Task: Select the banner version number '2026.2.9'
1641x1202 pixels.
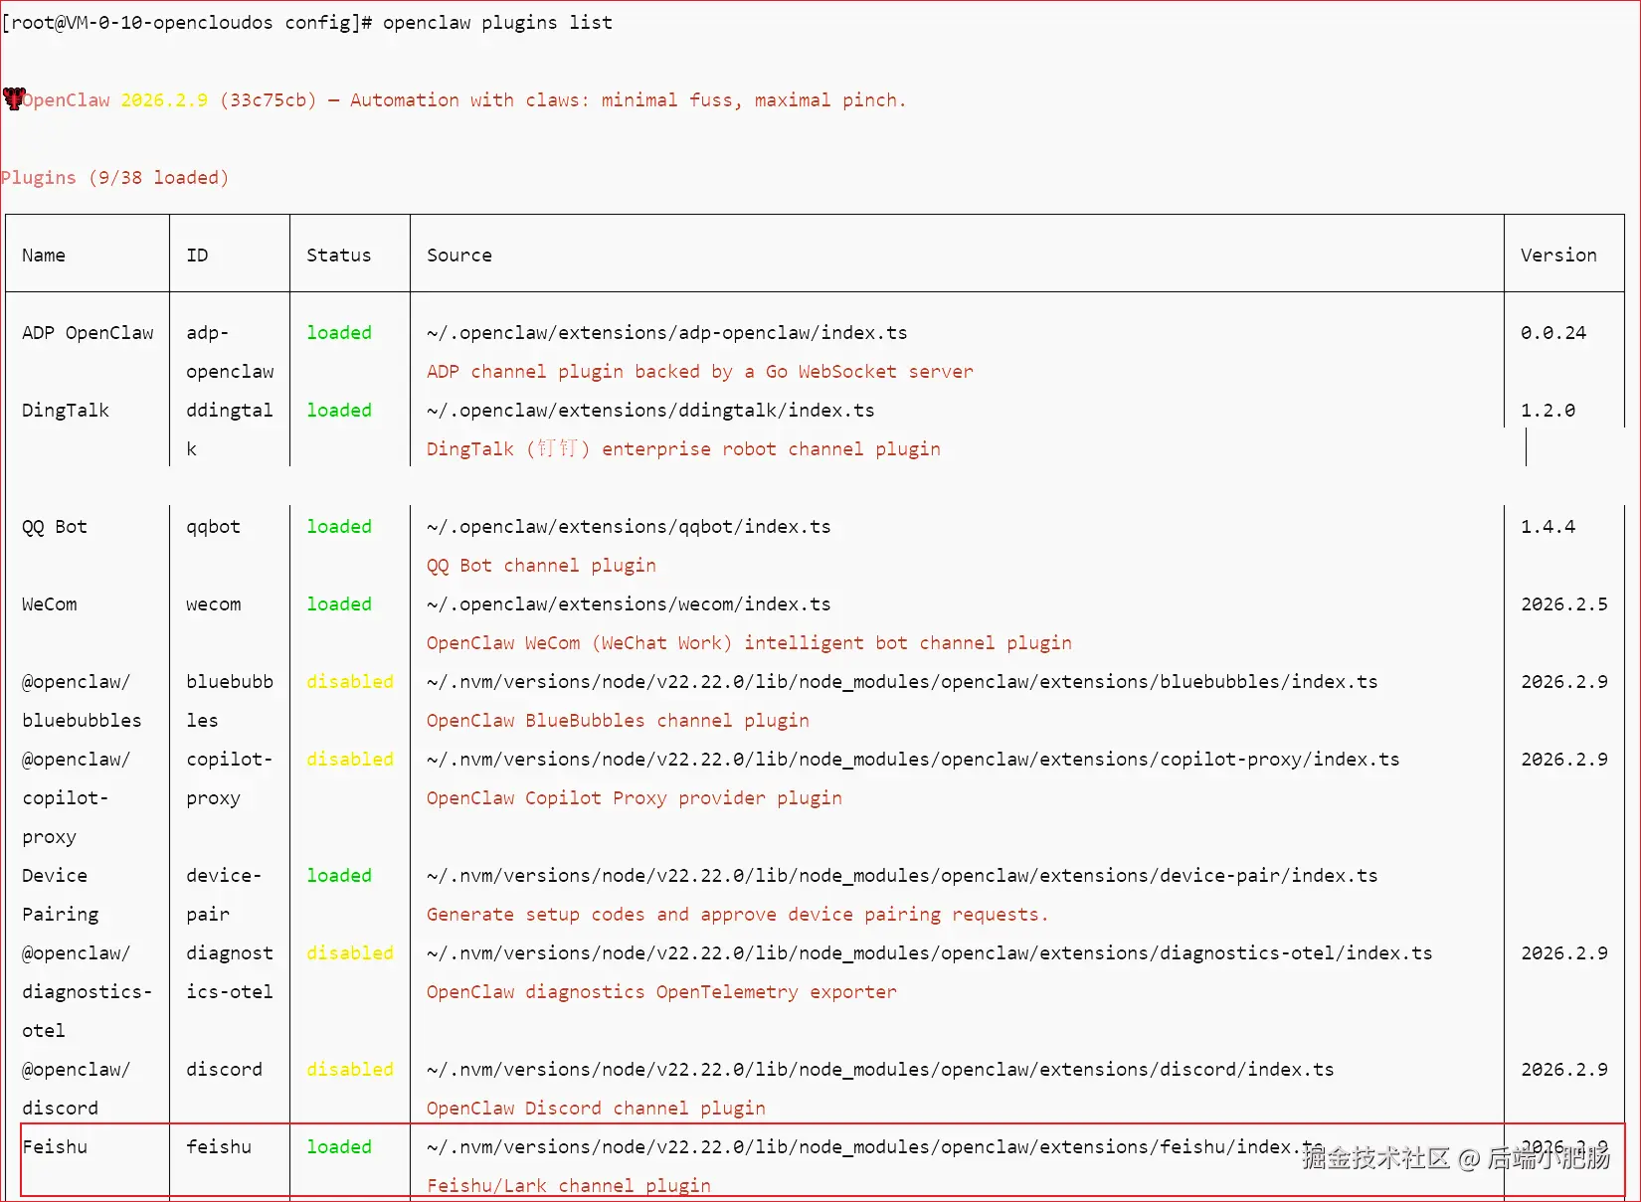Action: (164, 100)
